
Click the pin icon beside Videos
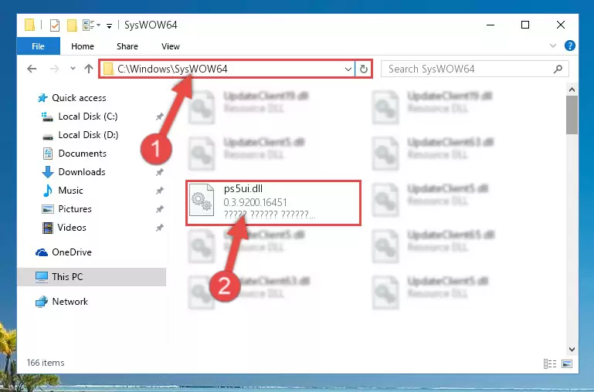tap(159, 228)
